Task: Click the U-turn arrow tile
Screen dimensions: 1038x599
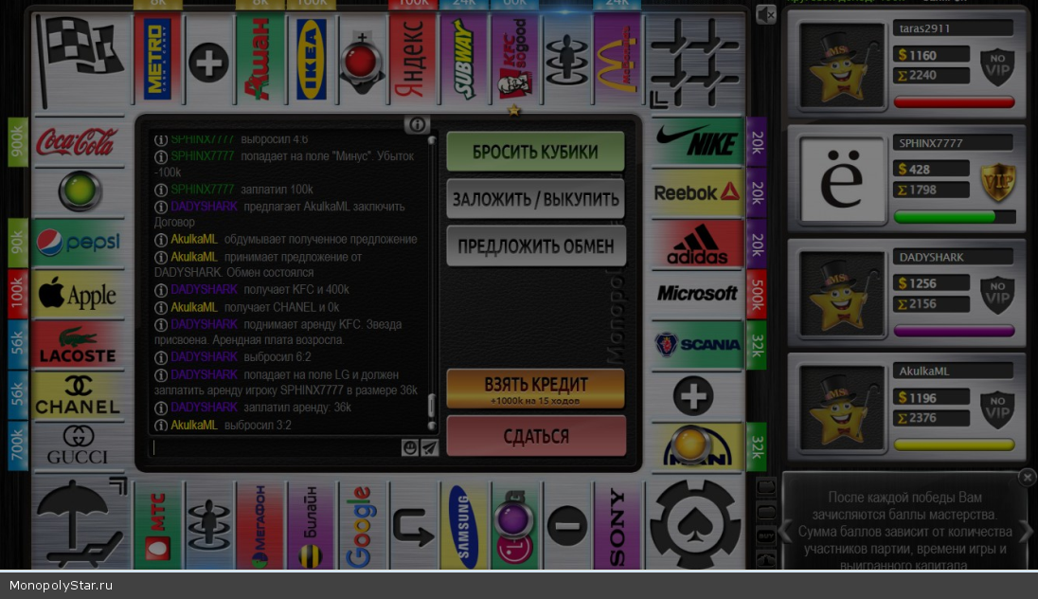Action: [413, 526]
